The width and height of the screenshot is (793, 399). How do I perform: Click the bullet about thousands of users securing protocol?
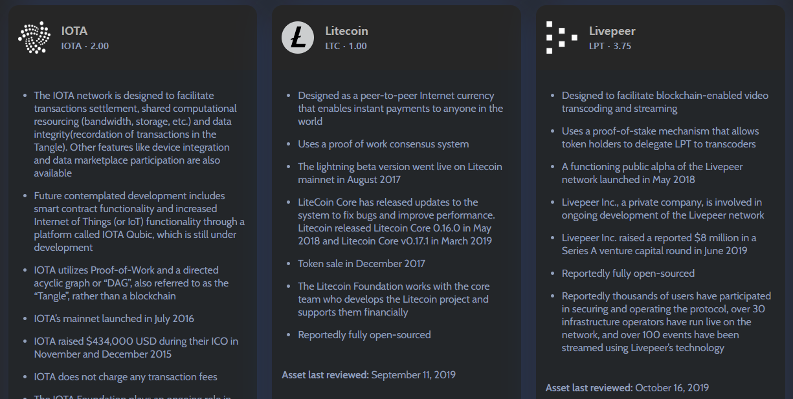point(666,322)
